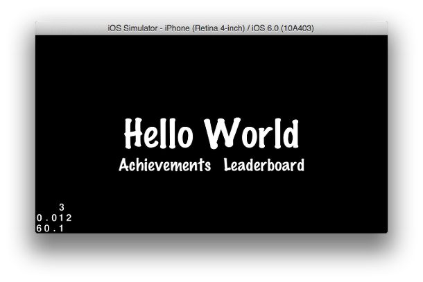Click the frame time value 0.012
423x282 pixels.
54,218
